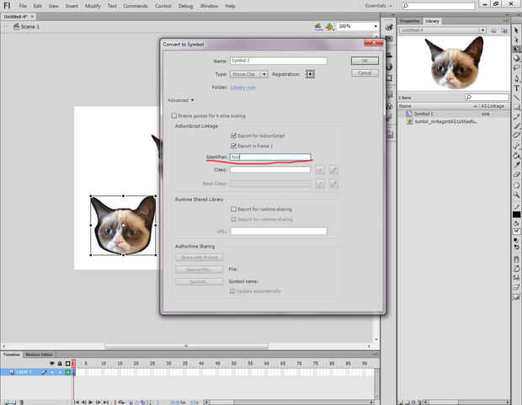Click the Identifier input field

[269, 157]
